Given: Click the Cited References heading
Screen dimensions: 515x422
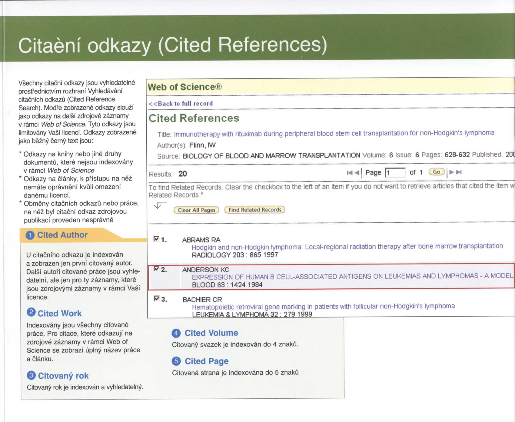Looking at the screenshot, I should coord(194,118).
